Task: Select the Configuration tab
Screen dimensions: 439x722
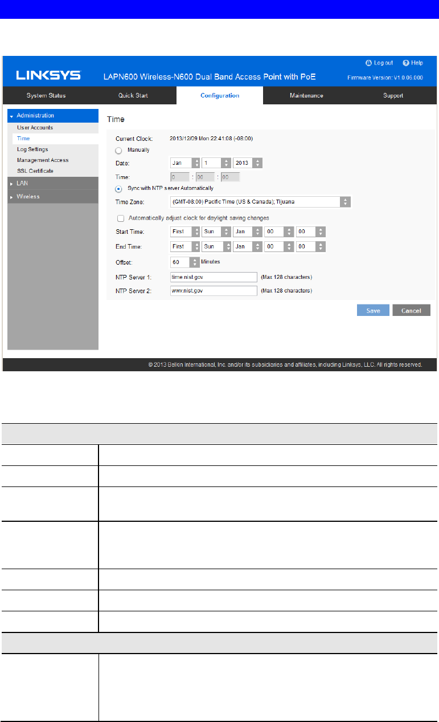Action: (x=220, y=95)
